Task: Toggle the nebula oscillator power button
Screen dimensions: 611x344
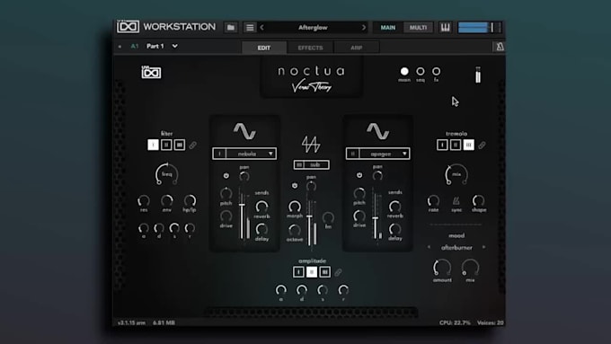Action: 226,176
